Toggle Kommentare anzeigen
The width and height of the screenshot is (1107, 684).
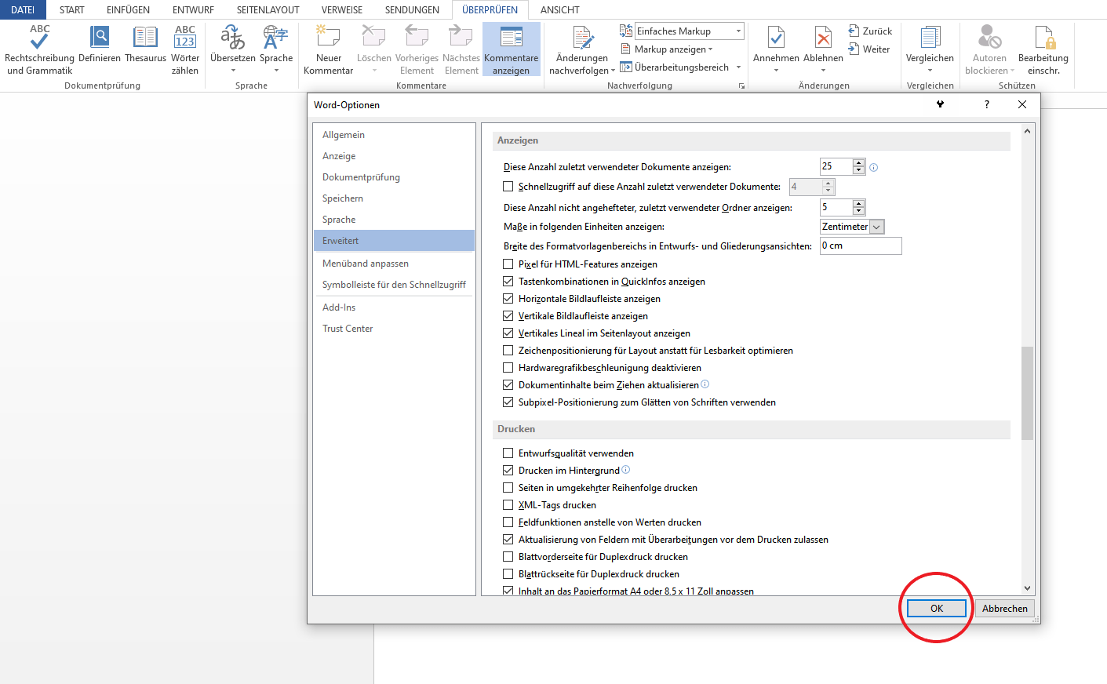tap(512, 49)
